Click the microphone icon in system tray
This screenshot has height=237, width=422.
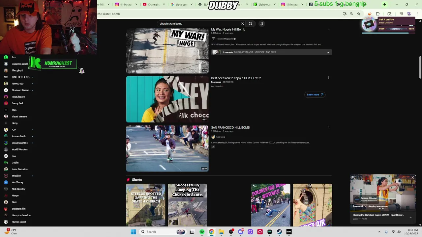click(x=386, y=232)
